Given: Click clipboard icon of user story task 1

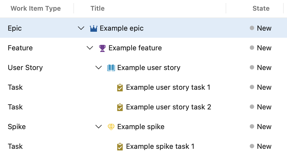Looking at the screenshot, I should pos(120,88).
